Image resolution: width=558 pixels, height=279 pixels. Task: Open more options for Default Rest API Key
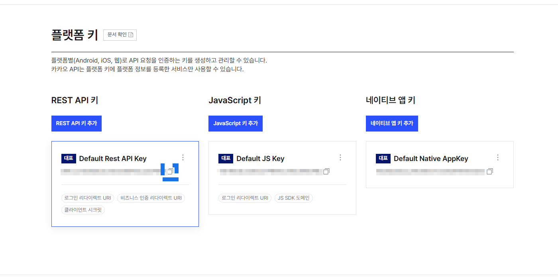[x=183, y=157]
